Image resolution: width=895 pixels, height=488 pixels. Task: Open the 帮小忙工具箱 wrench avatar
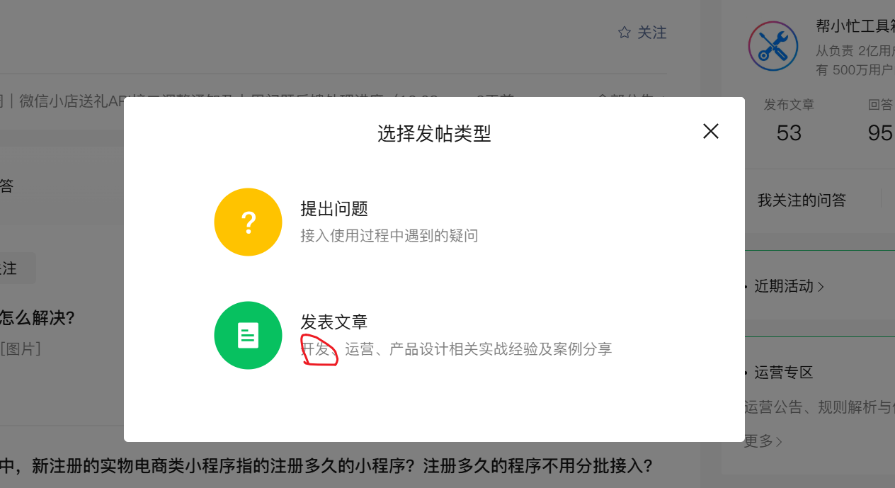pos(773,45)
